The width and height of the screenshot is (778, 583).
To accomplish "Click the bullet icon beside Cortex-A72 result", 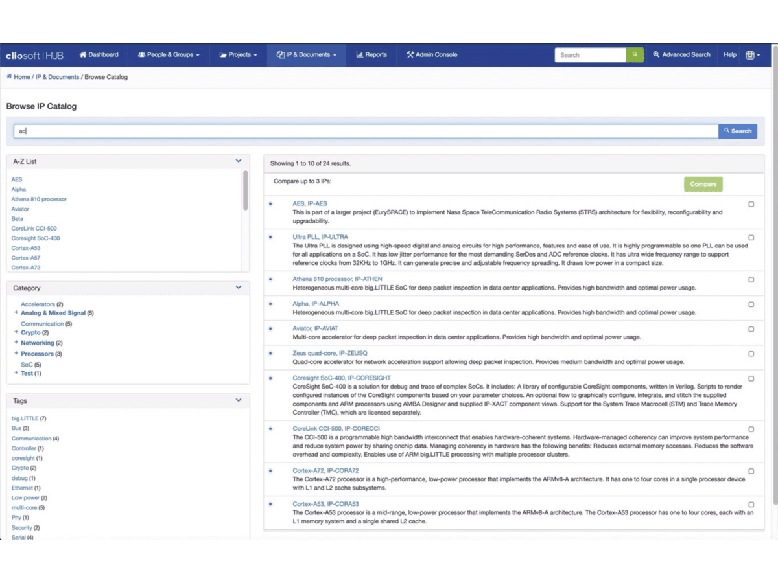I will [270, 471].
